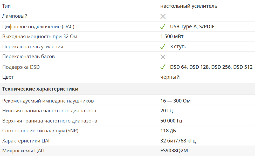255x157 pixels.
Task: Click the Нижняя граница частотного диапазона row
Action: [128, 111]
